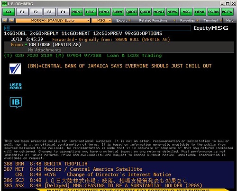Viewport: 237px width, 191px height.
Task: Click the forward arrow navigation icon
Action: pyautogui.click(x=11, y=20)
